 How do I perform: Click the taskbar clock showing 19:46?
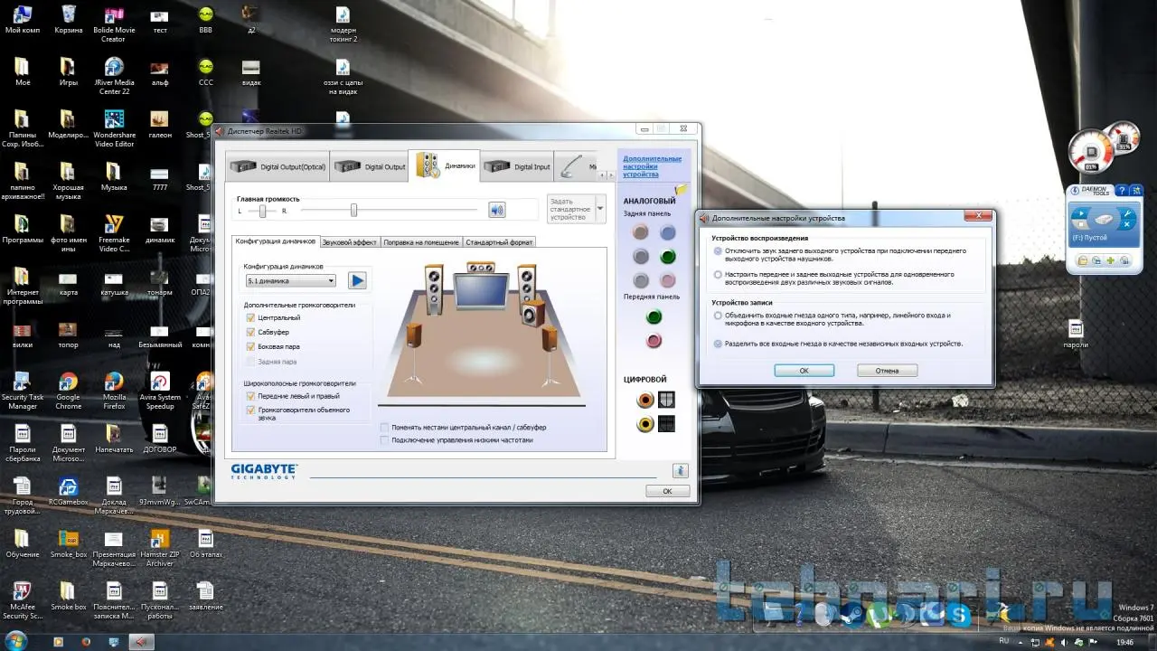coord(1124,642)
